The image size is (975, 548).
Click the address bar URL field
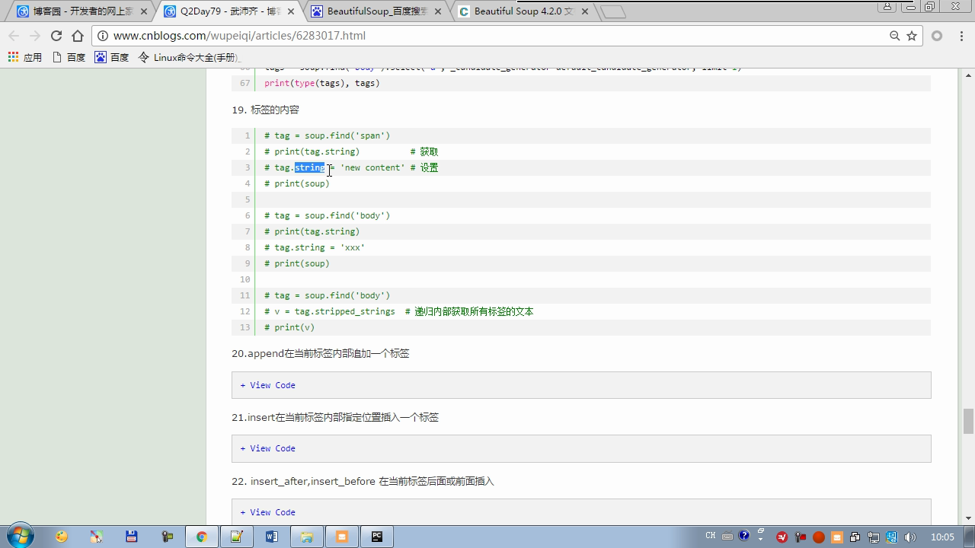pos(457,36)
